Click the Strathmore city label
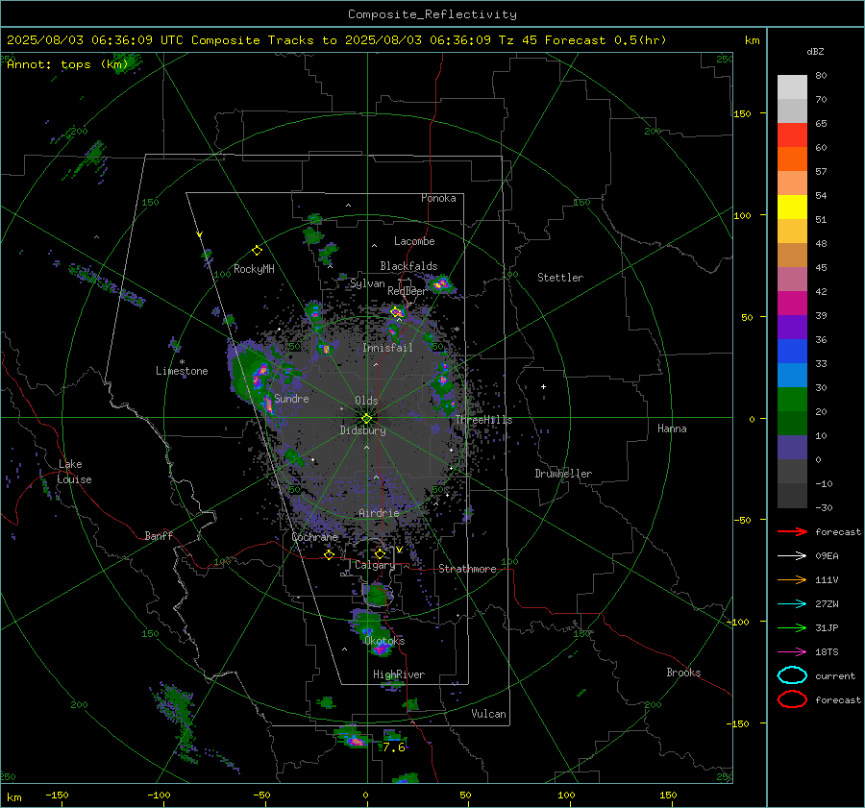Viewport: 865px width, 808px height. pyautogui.click(x=467, y=569)
